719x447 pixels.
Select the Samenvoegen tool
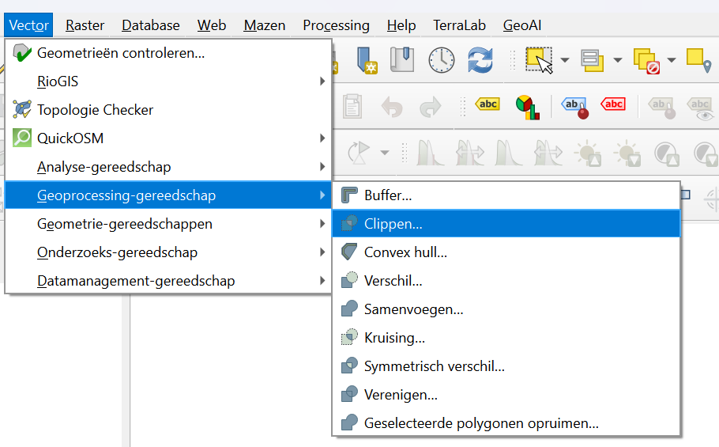point(506,309)
